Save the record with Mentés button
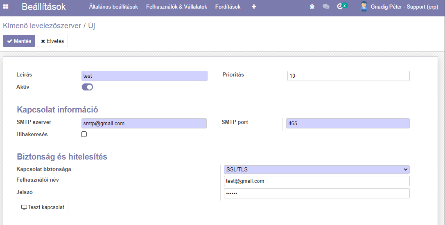Screen dimensions: 445x225 [x=19, y=41]
